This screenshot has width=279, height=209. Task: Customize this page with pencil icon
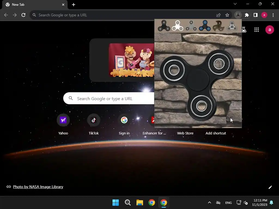click(270, 187)
